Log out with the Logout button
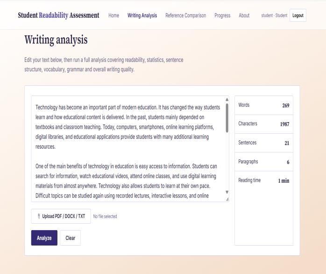This screenshot has height=274, width=326. click(298, 15)
